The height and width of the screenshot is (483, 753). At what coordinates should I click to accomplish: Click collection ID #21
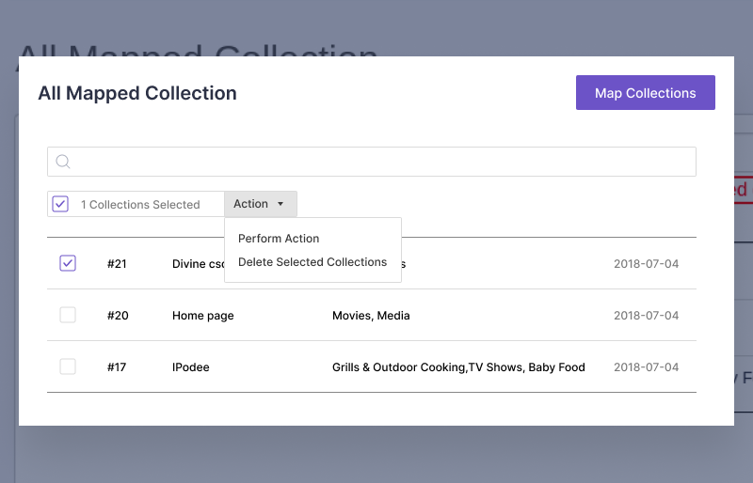[x=117, y=264]
